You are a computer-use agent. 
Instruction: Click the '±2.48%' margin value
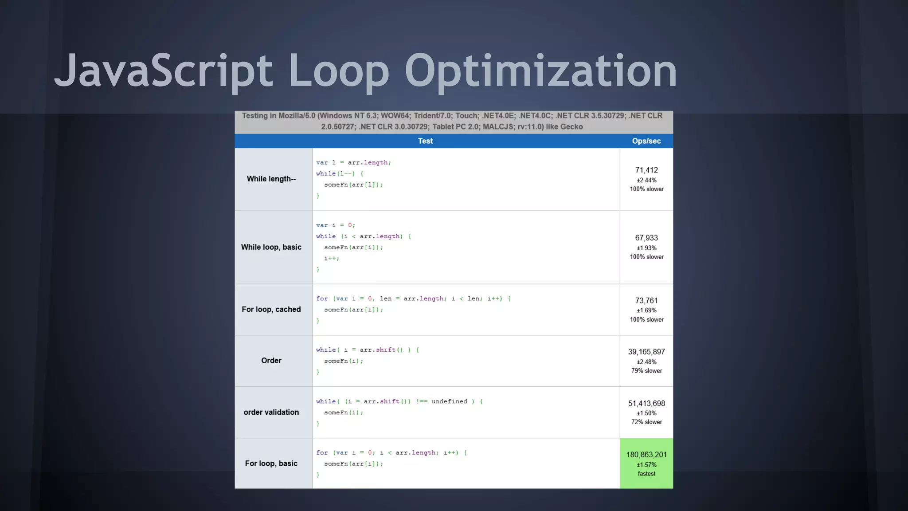click(646, 362)
